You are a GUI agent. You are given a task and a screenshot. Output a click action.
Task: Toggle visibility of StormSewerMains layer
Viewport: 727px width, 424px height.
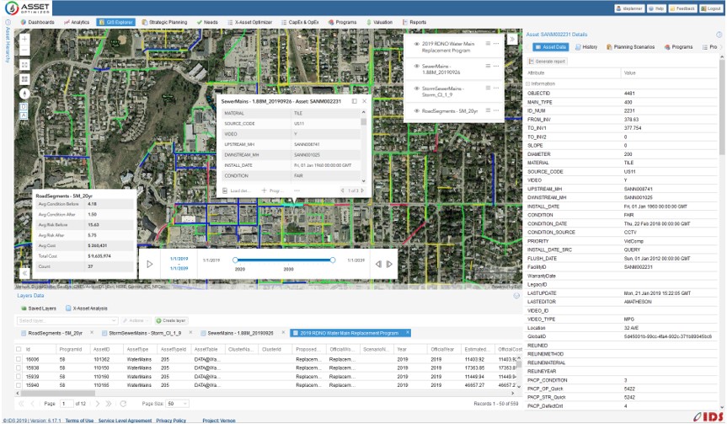[x=416, y=88]
